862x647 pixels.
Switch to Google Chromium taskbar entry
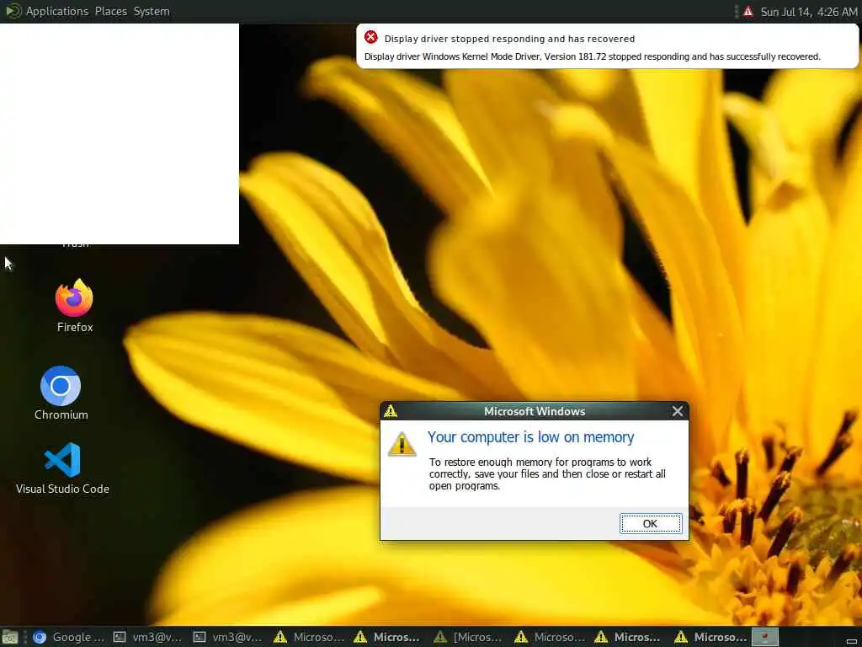[x=67, y=637]
